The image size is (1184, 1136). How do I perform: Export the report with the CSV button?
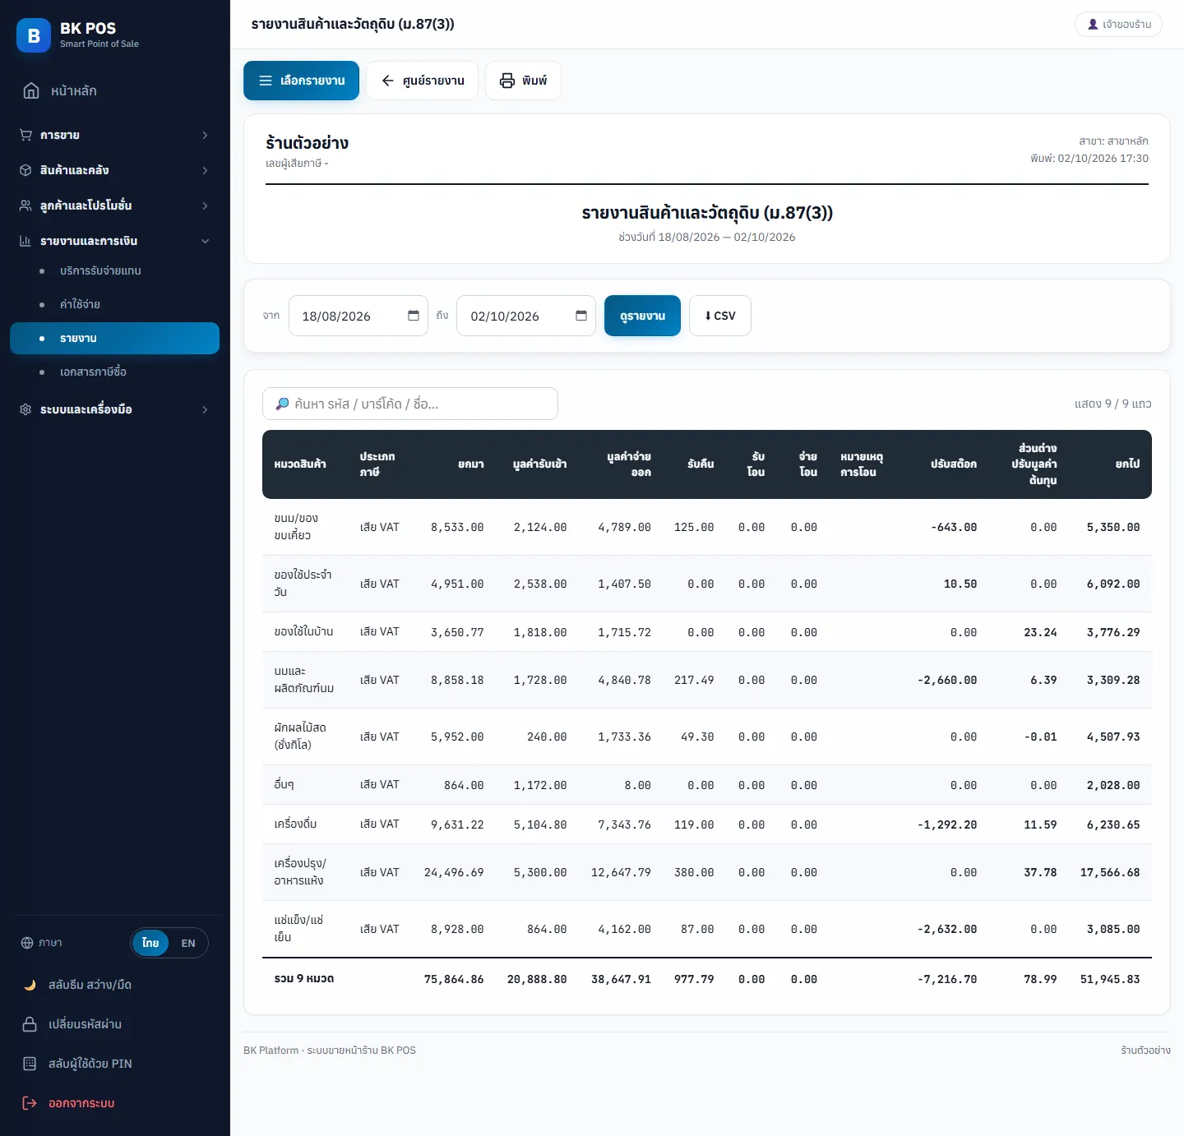(720, 316)
